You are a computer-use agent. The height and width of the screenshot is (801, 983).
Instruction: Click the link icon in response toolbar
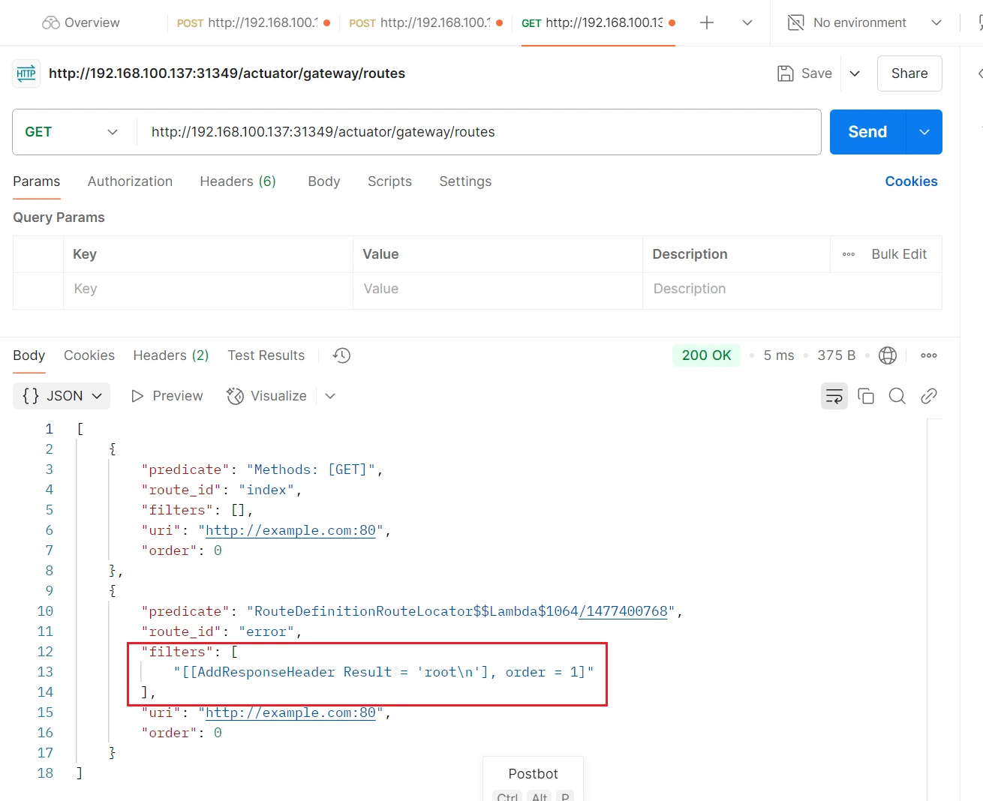[x=928, y=396]
